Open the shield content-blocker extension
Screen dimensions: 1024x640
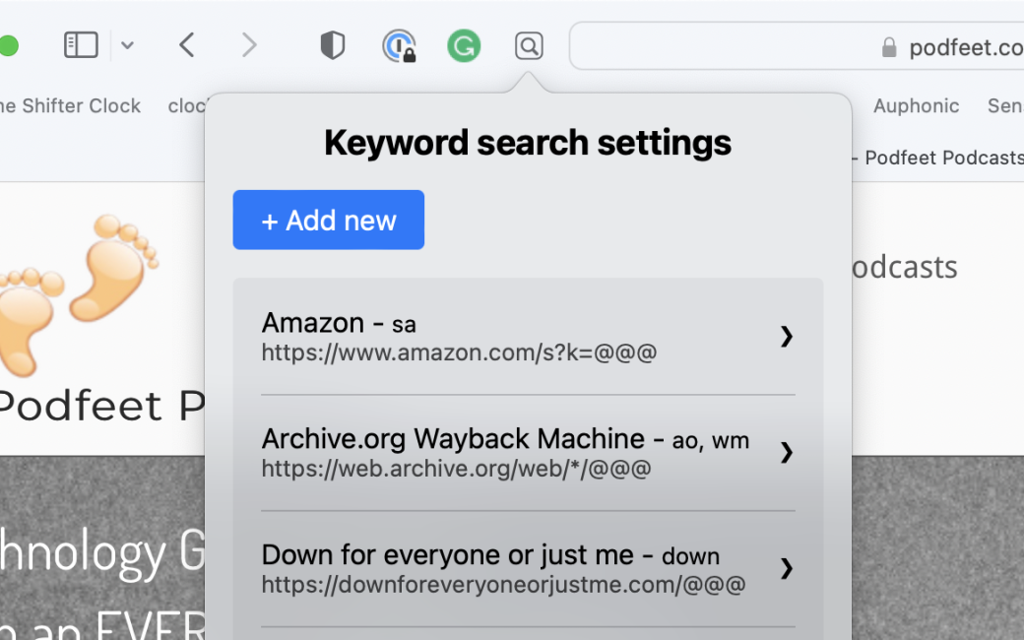[x=332, y=44]
